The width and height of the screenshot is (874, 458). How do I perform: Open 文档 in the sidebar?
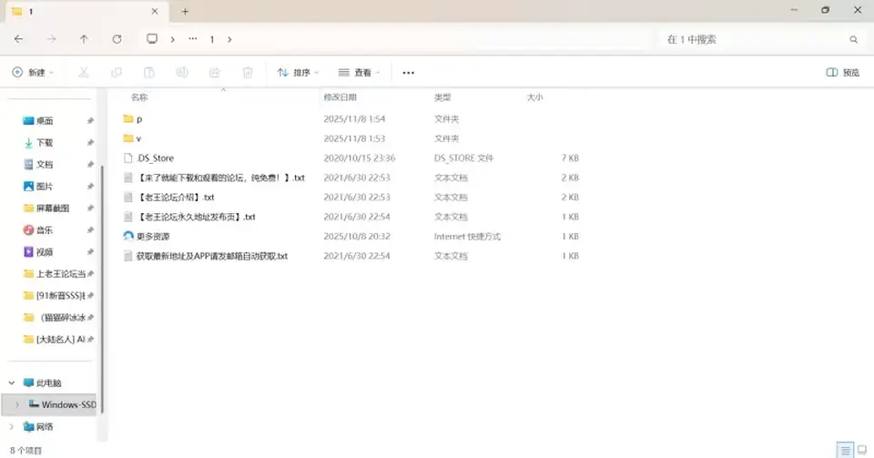tap(45, 165)
